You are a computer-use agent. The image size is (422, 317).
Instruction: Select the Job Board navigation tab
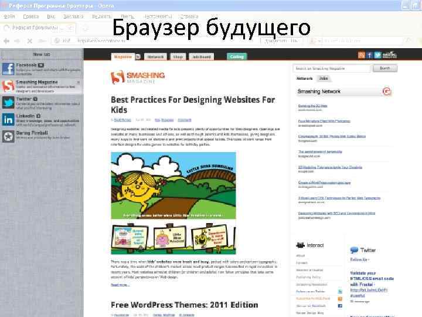[x=201, y=56]
